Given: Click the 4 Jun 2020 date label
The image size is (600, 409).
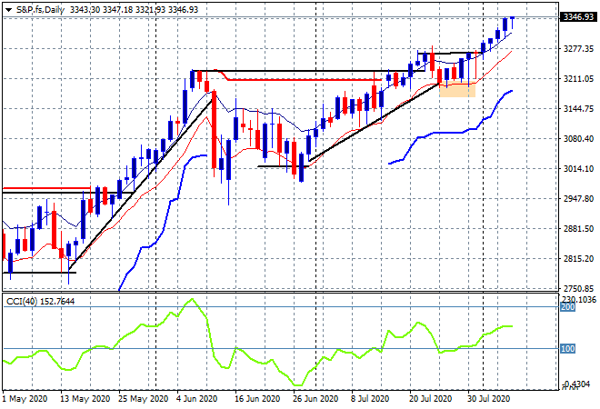Looking at the screenshot, I should pos(196,399).
